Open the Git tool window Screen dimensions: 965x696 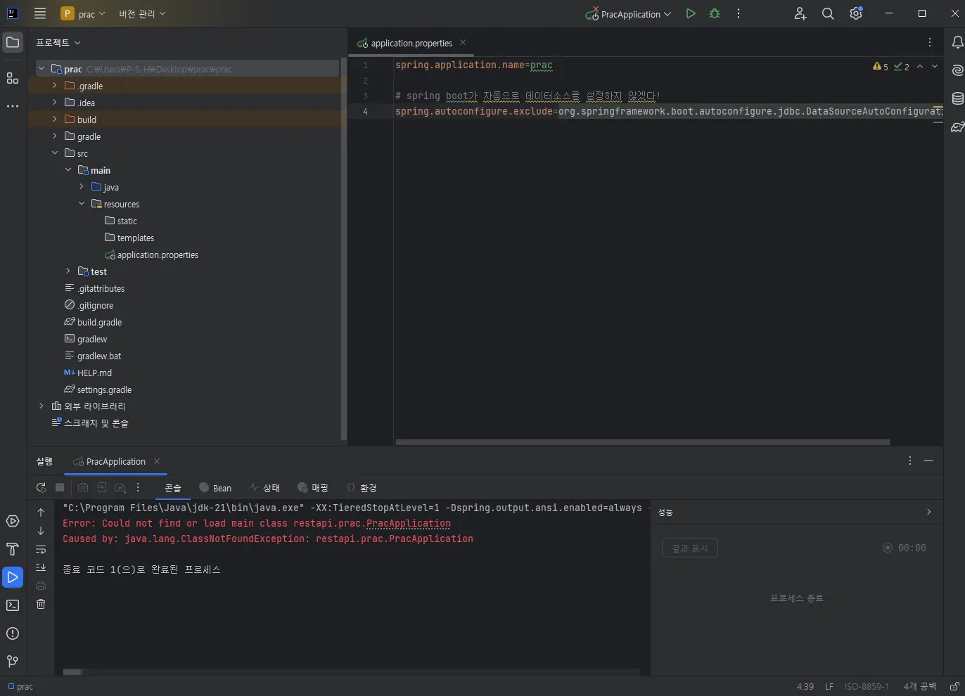[13, 662]
